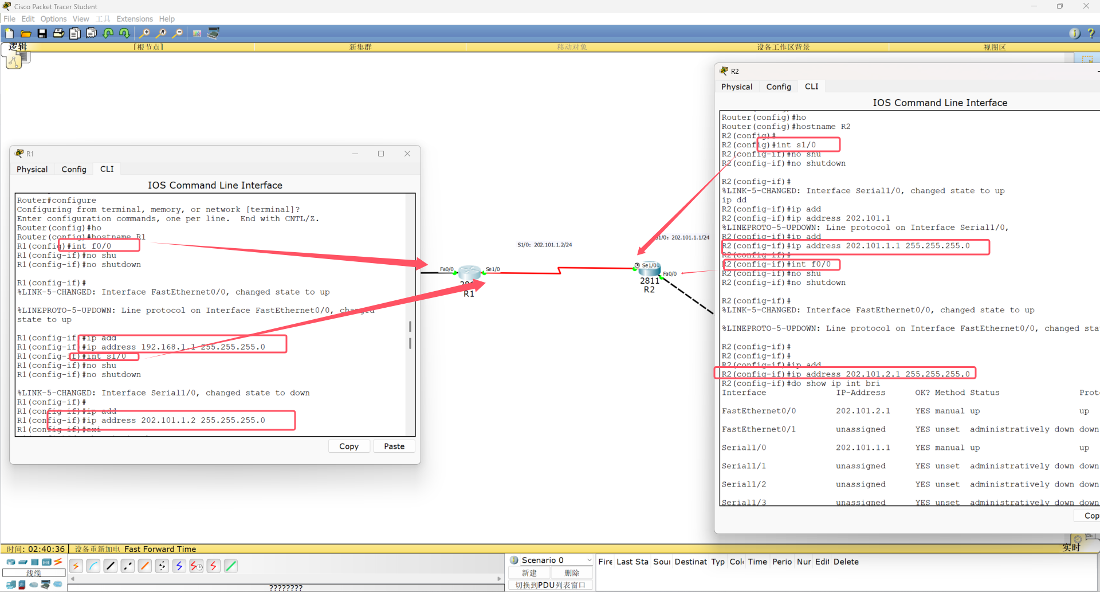1100x592 pixels.
Task: Open the info icon in top toolbar
Action: click(1075, 34)
